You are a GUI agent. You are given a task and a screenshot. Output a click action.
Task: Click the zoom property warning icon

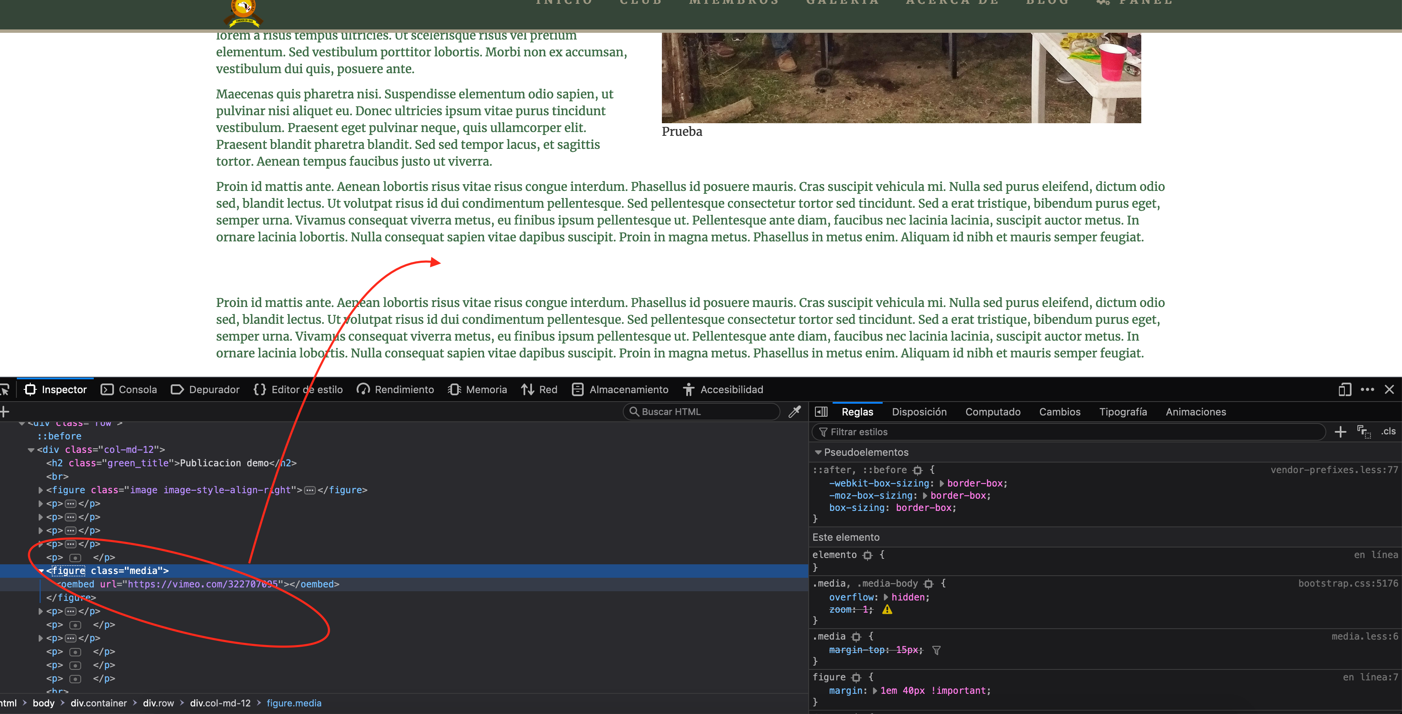point(887,610)
